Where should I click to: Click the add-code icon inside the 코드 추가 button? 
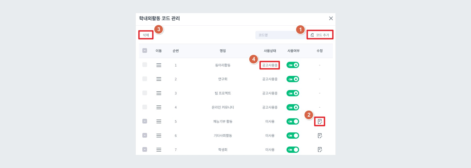tap(312, 35)
